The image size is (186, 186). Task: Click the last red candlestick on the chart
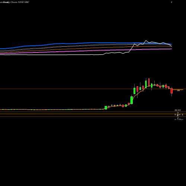pos(171,91)
